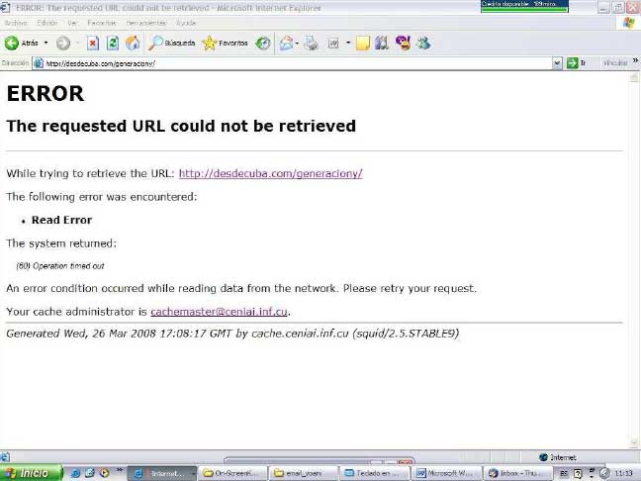Viewport: 641px width, 481px height.
Task: Click the Edit page icon
Action: (x=333, y=43)
